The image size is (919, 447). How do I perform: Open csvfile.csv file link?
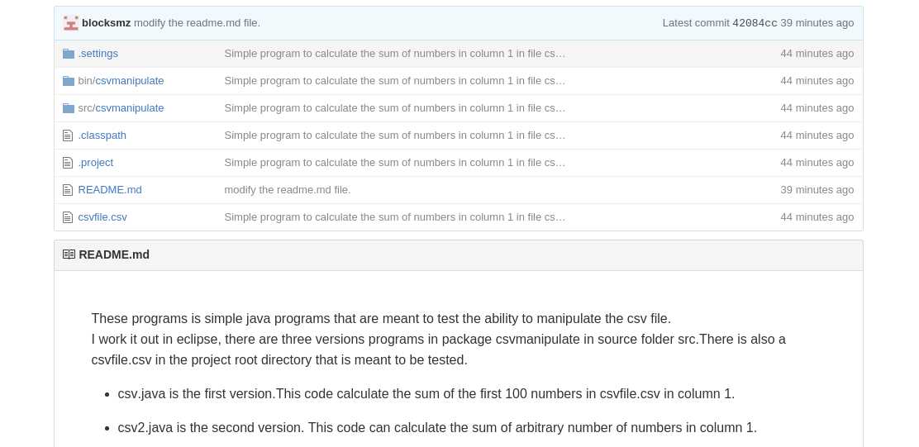tap(102, 216)
